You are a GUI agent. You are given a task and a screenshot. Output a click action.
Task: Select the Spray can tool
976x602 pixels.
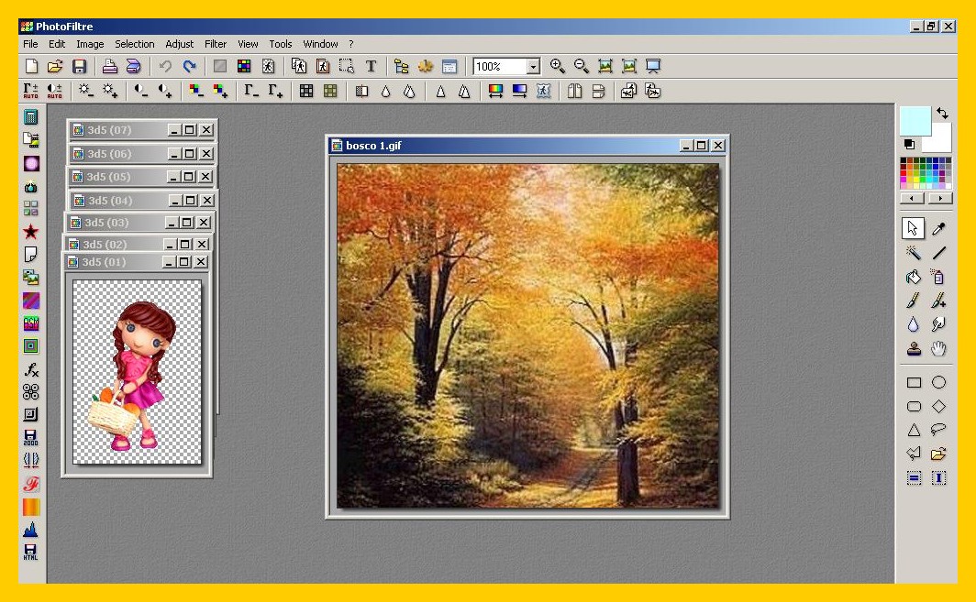(938, 277)
